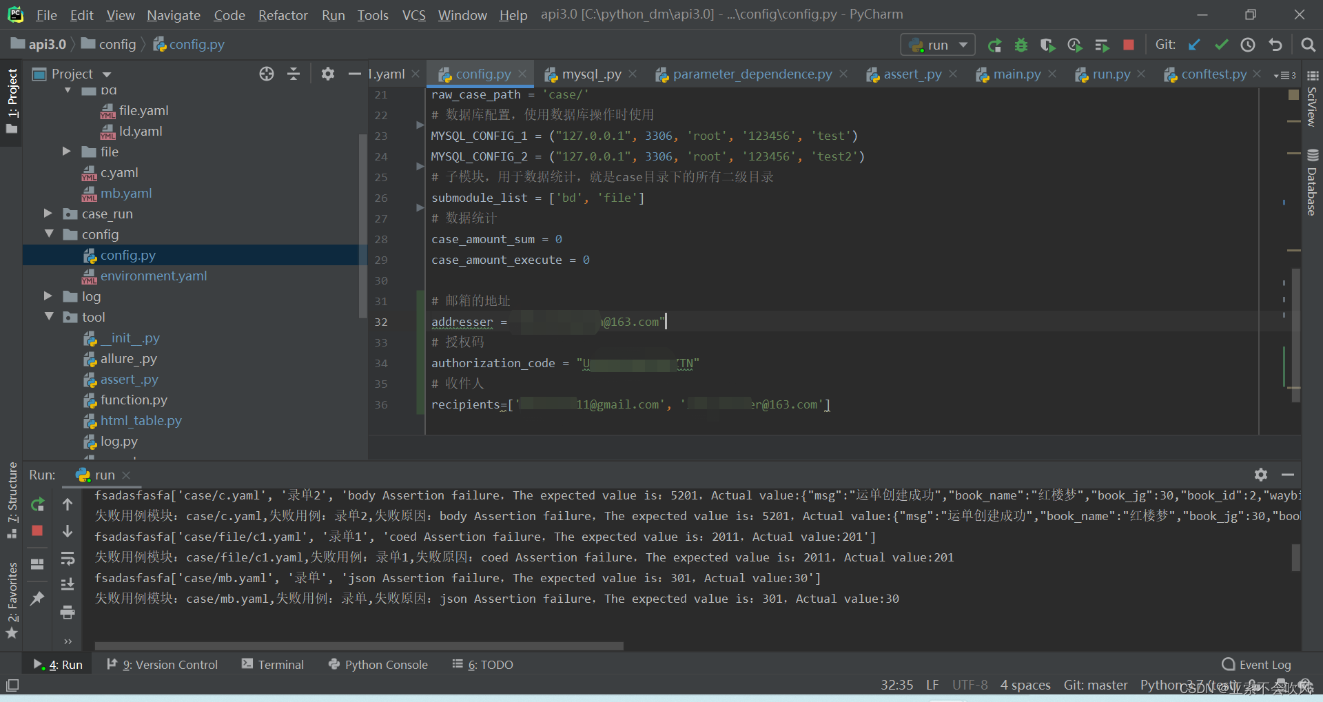Image resolution: width=1323 pixels, height=702 pixels.
Task: Expand the file folder in tree
Action: pyautogui.click(x=67, y=152)
